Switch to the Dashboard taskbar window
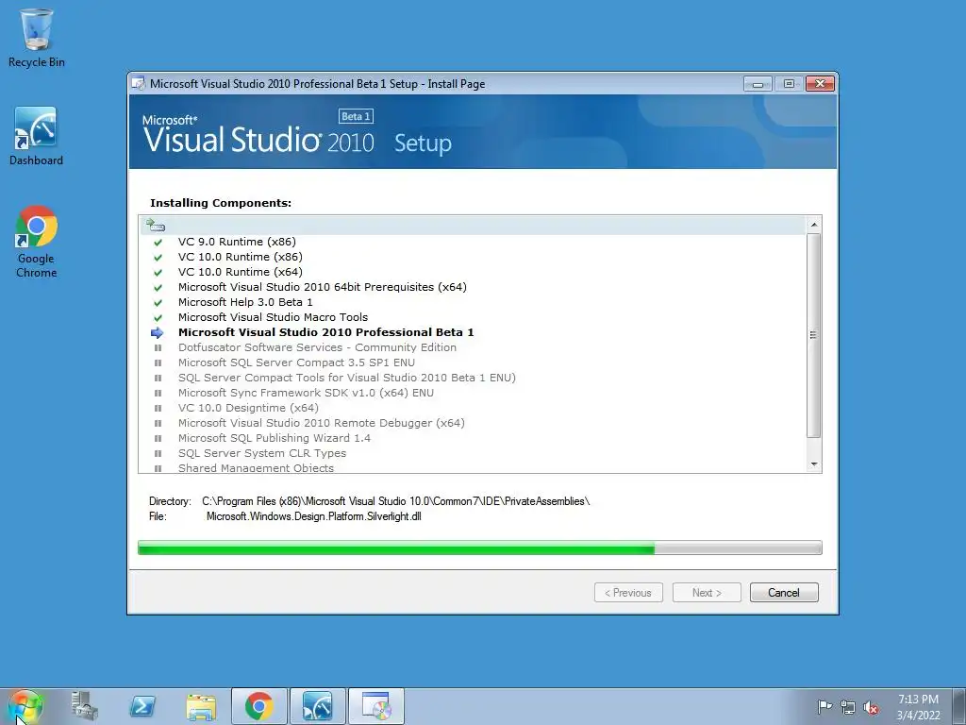 [318, 706]
